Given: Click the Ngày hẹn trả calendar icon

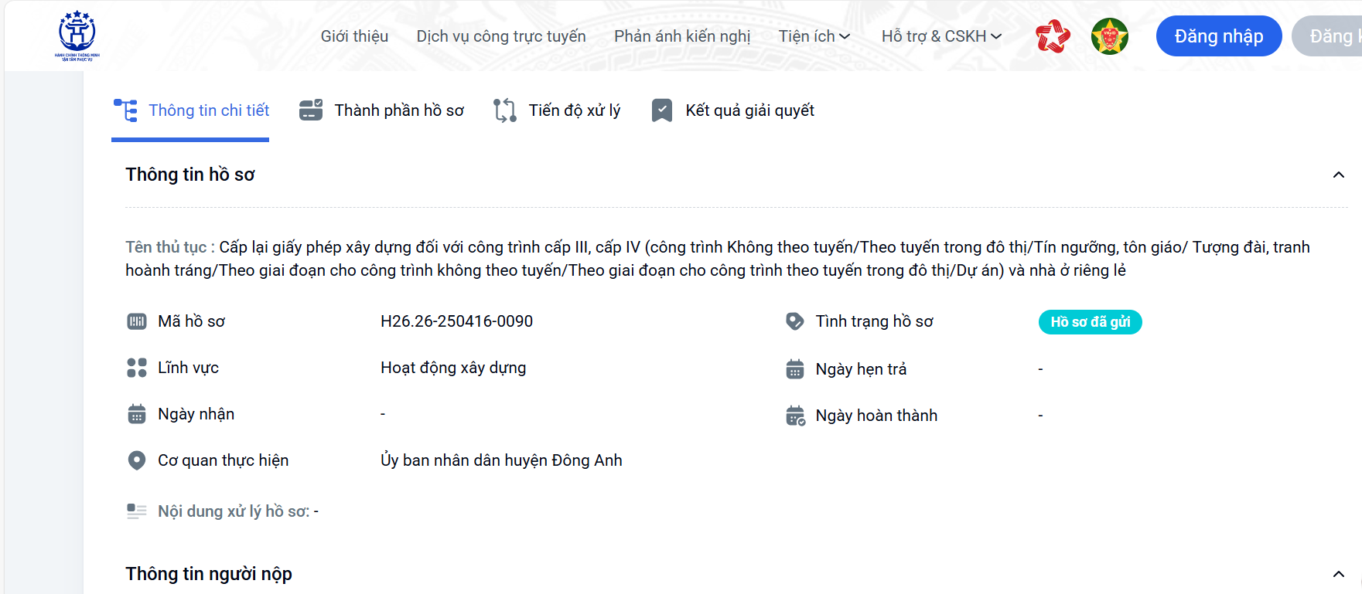Looking at the screenshot, I should [795, 369].
